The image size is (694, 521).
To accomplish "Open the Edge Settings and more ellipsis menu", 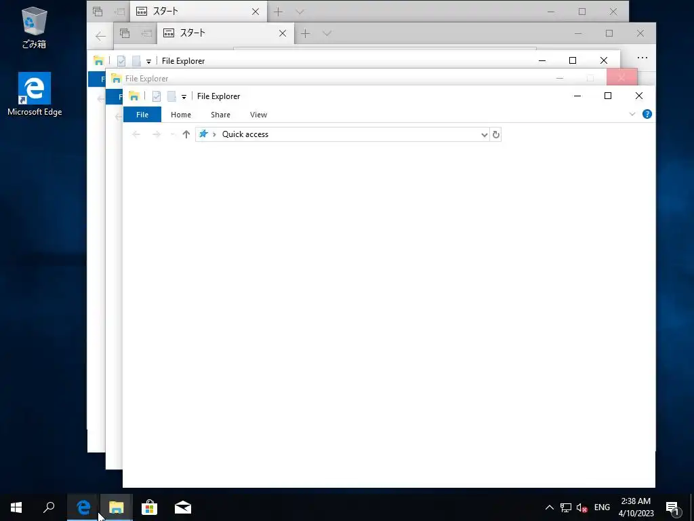I will tap(642, 58).
